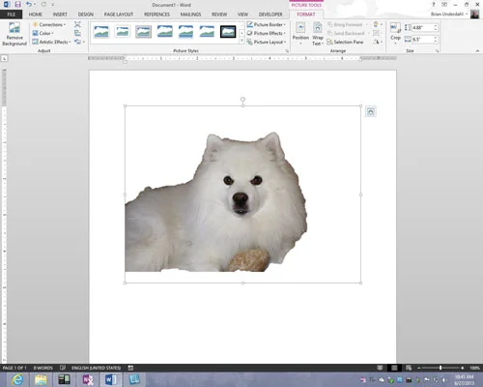
Task: Open the Selection Pane
Action: coord(345,42)
